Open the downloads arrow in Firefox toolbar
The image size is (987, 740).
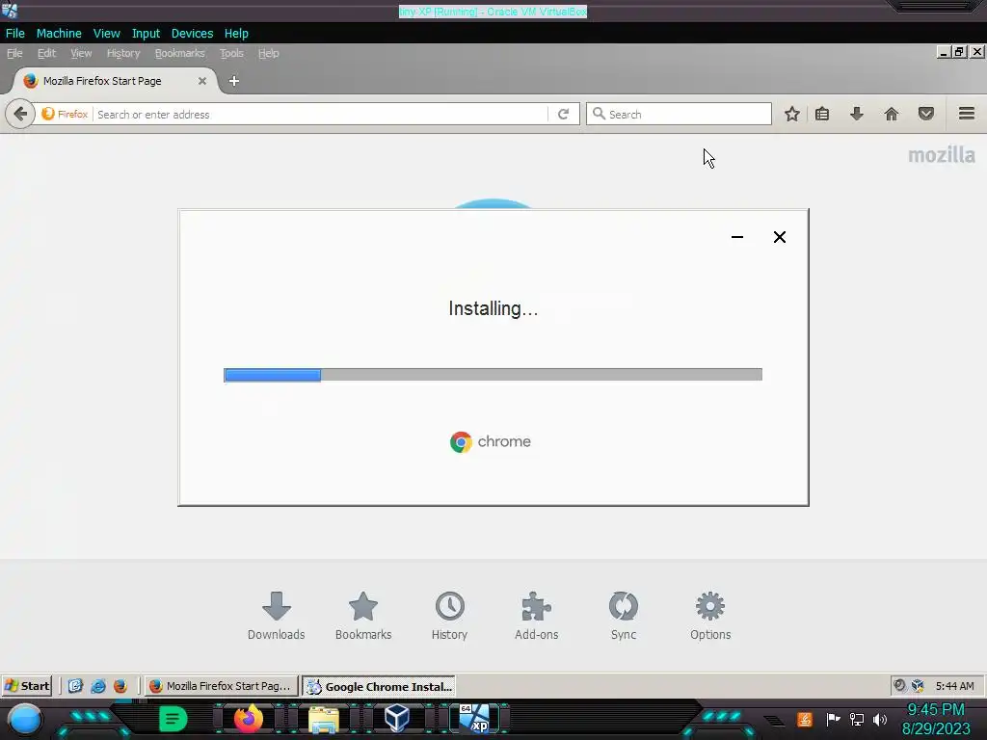856,114
